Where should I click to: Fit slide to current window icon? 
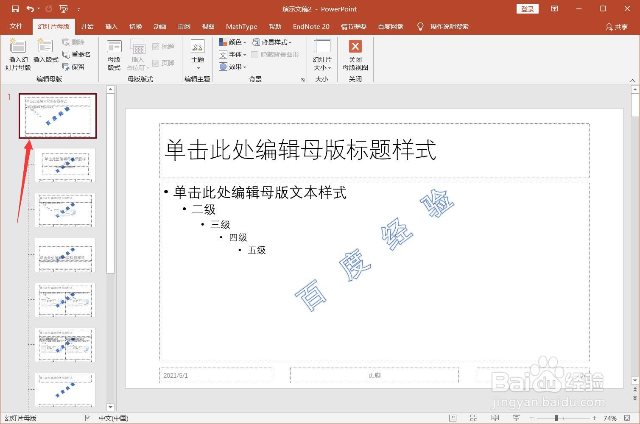[628, 418]
